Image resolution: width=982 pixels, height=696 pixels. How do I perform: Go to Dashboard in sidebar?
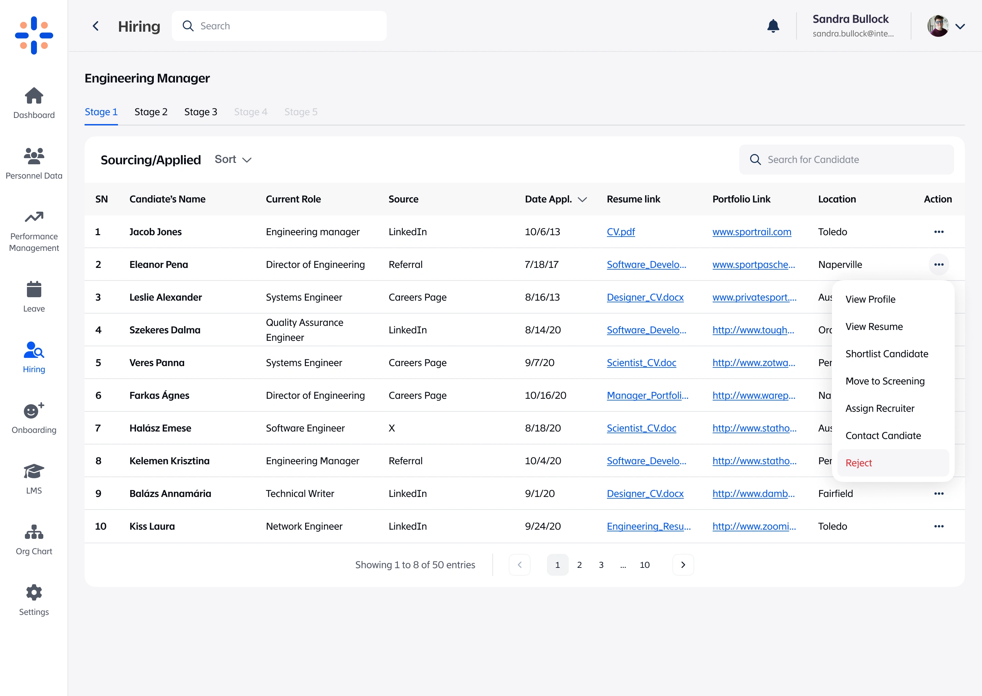coord(34,103)
